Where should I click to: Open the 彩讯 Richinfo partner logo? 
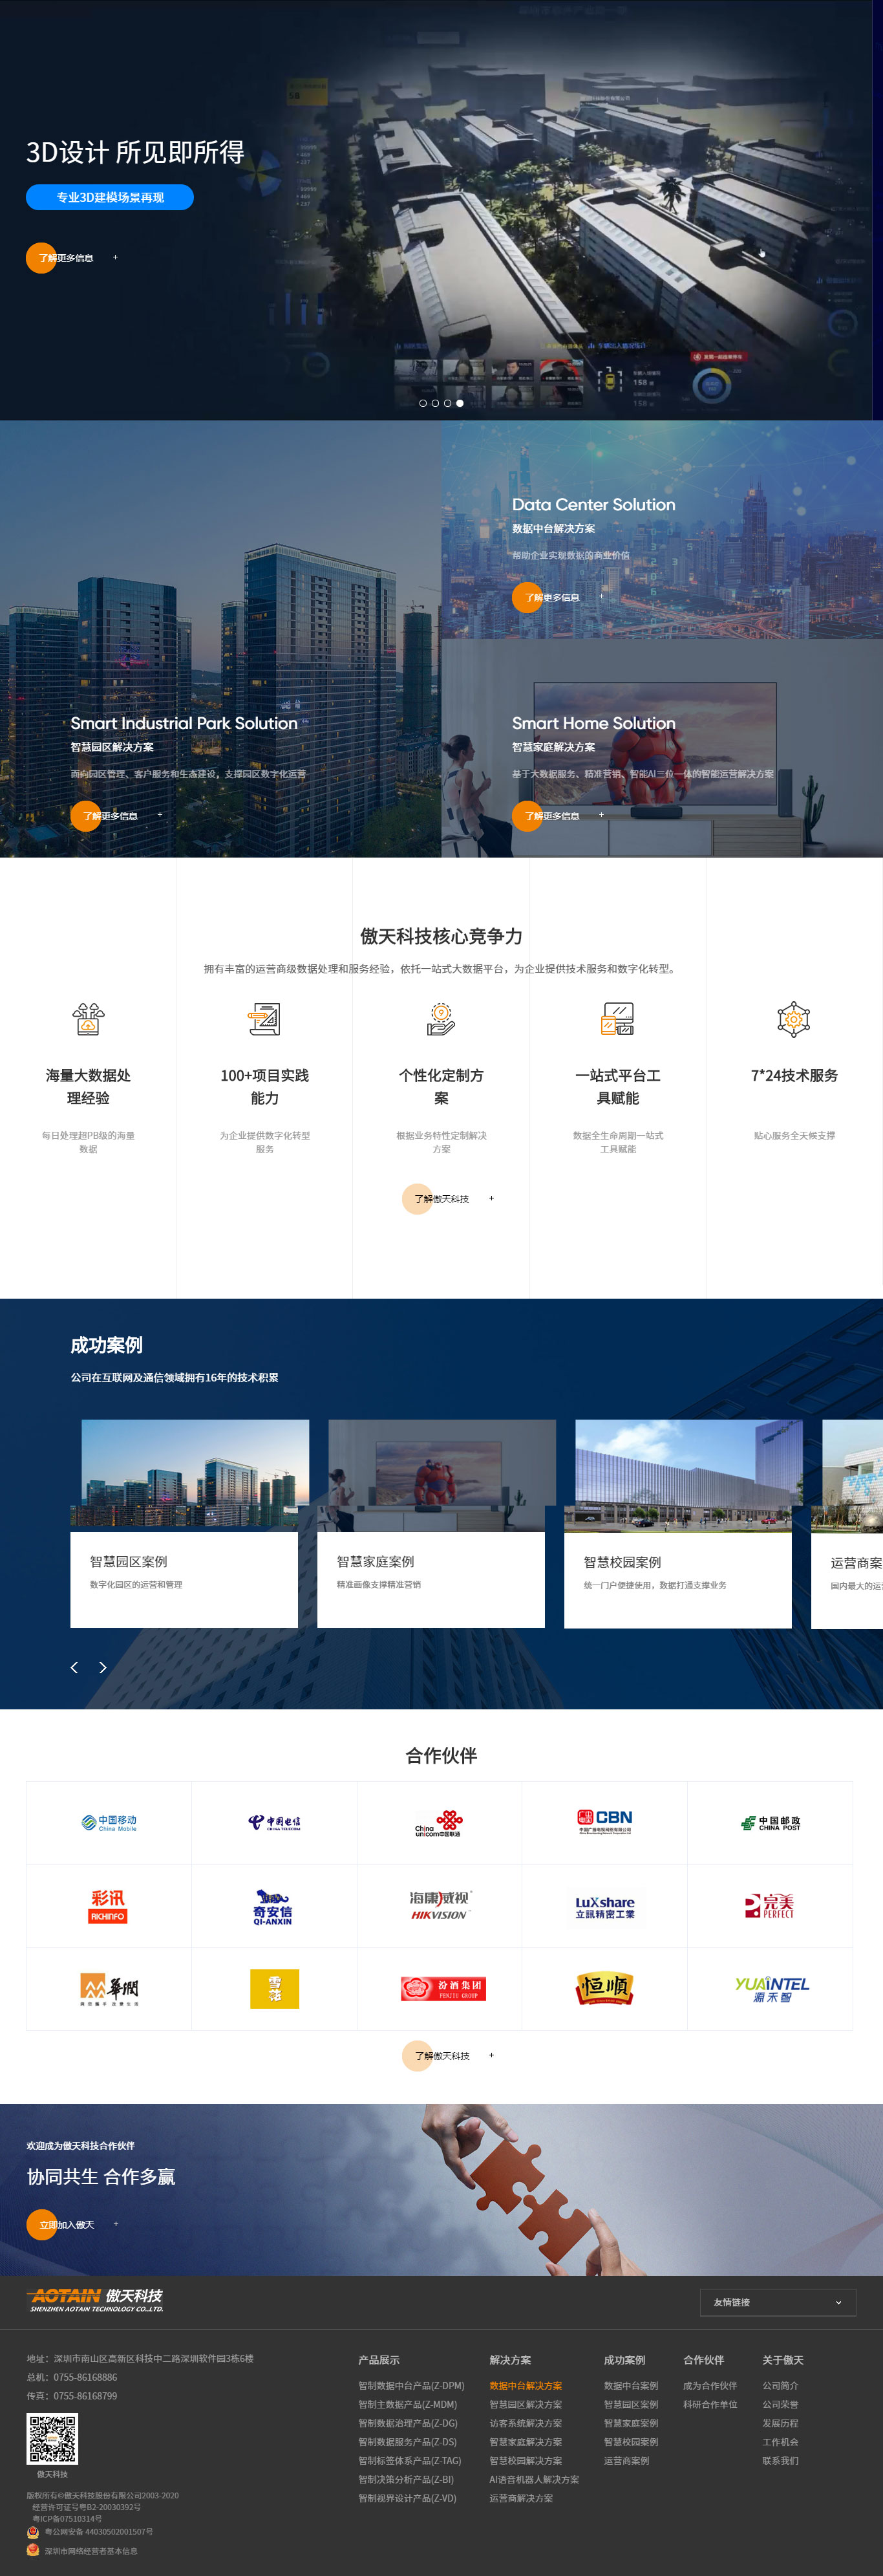click(x=108, y=1906)
